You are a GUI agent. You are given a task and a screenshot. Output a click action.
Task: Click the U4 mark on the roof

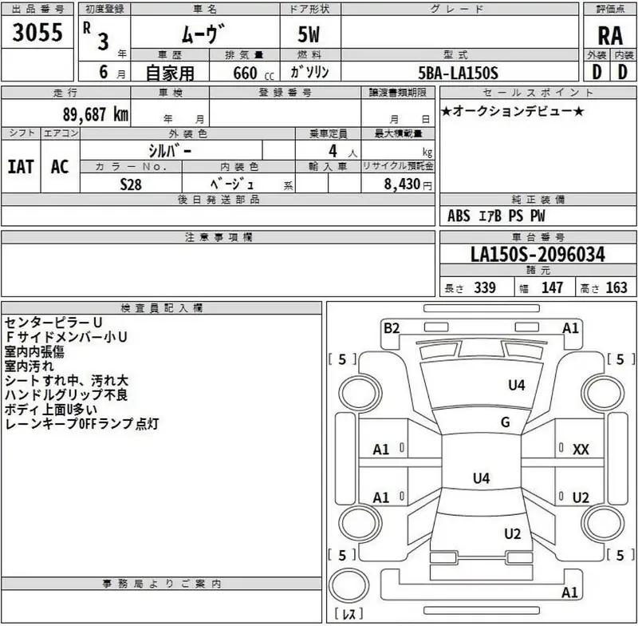coord(481,478)
